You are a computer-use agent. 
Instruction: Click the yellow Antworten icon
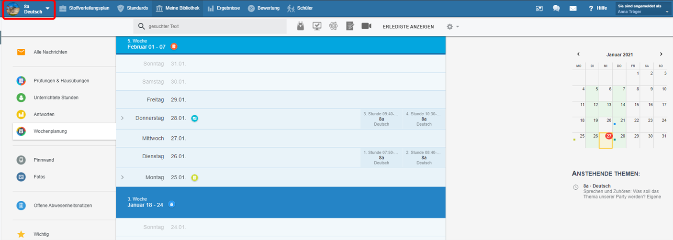pyautogui.click(x=21, y=114)
